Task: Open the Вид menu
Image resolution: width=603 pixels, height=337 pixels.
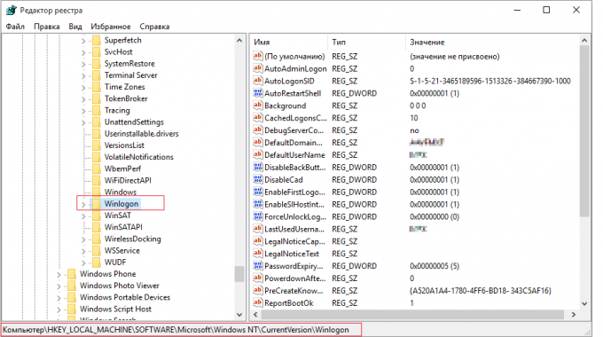Action: coord(75,27)
